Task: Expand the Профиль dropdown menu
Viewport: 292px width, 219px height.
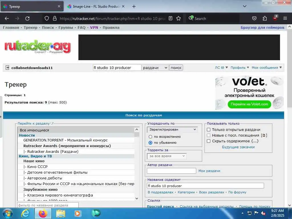Action: 240,68
